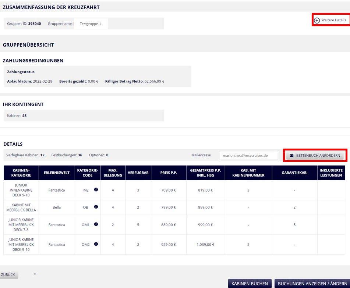Click the Preis P.P. column header
This screenshot has width=350, height=288.
(x=169, y=173)
